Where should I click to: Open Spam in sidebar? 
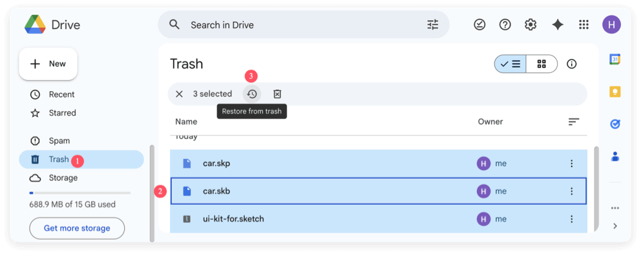(59, 141)
